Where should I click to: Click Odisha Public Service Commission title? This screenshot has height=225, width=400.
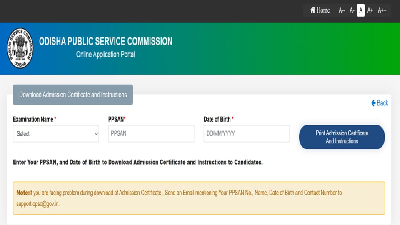tap(105, 41)
